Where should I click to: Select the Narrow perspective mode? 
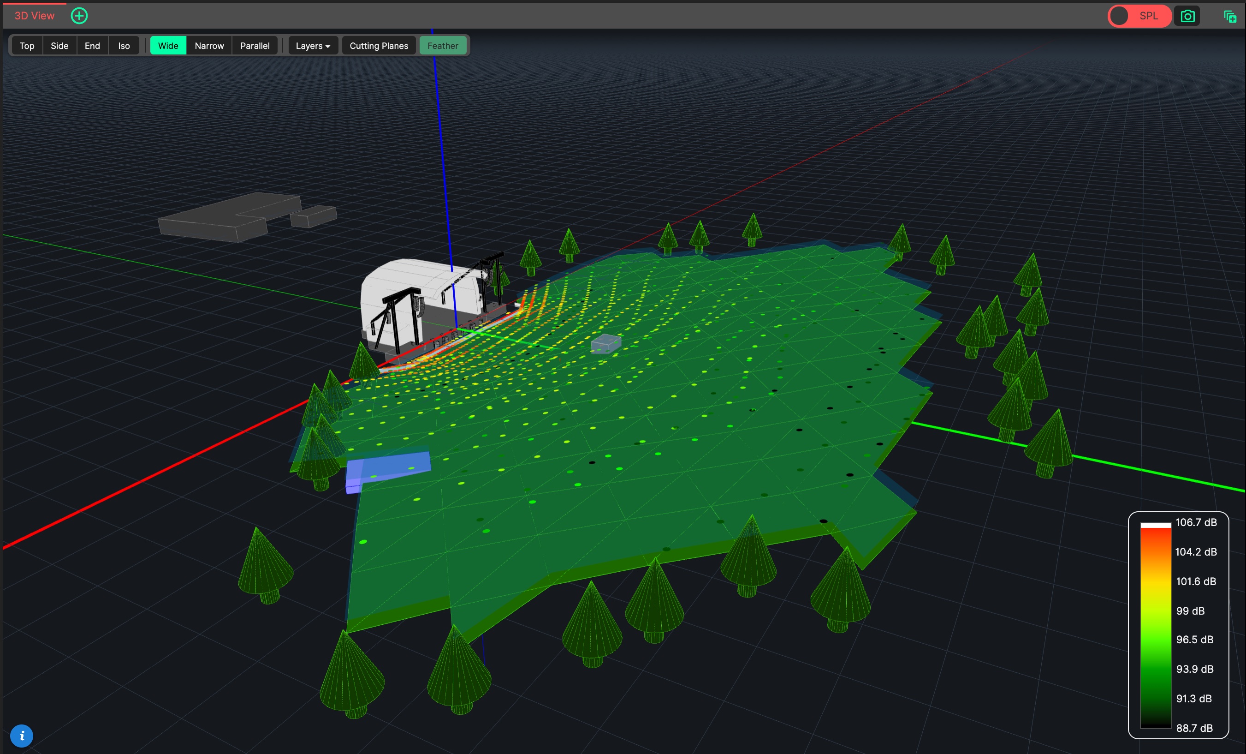tap(209, 46)
